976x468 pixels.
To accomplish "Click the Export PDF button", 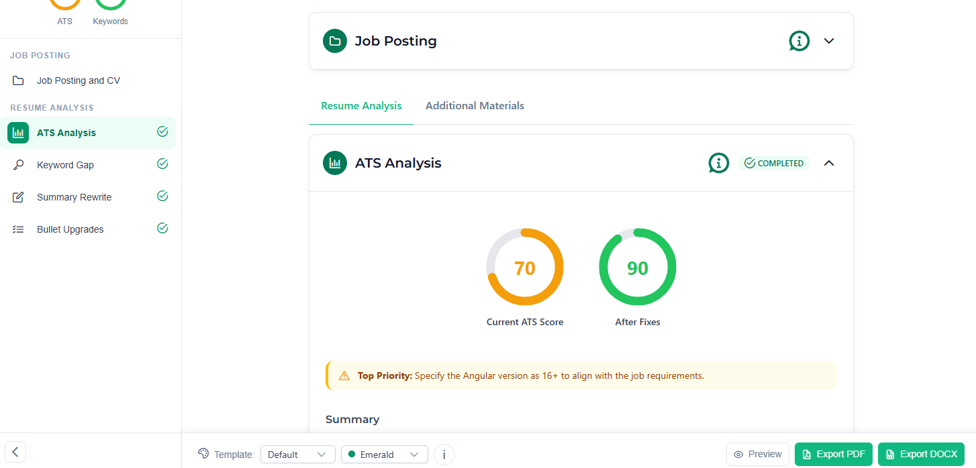I will click(x=834, y=454).
